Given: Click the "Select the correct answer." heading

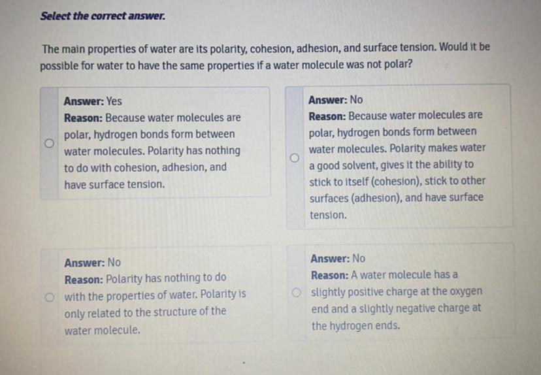Looking at the screenshot, I should click(x=103, y=16).
